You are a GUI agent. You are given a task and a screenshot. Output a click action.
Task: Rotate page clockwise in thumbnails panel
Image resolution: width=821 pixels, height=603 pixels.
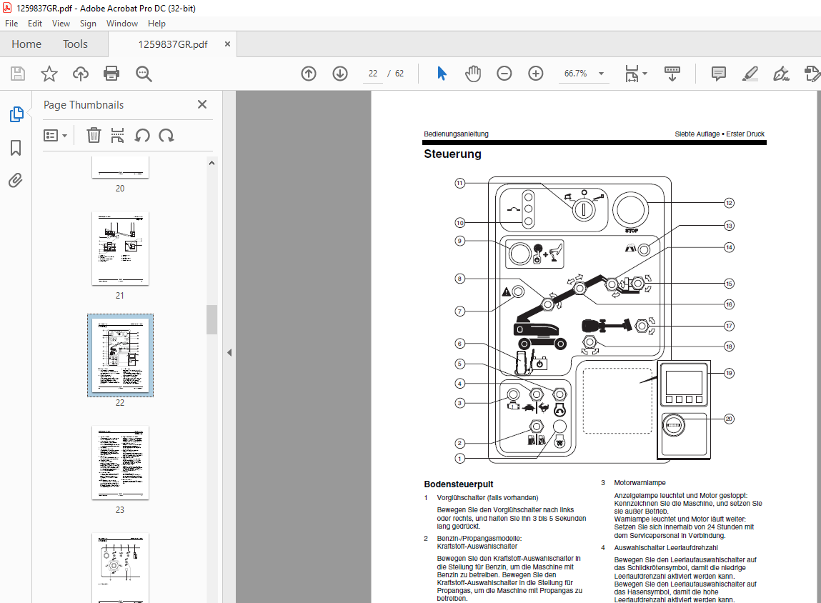166,136
